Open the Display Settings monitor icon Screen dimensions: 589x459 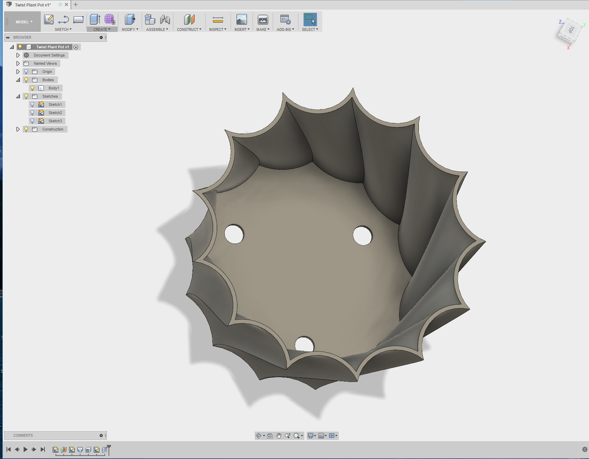pyautogui.click(x=311, y=436)
